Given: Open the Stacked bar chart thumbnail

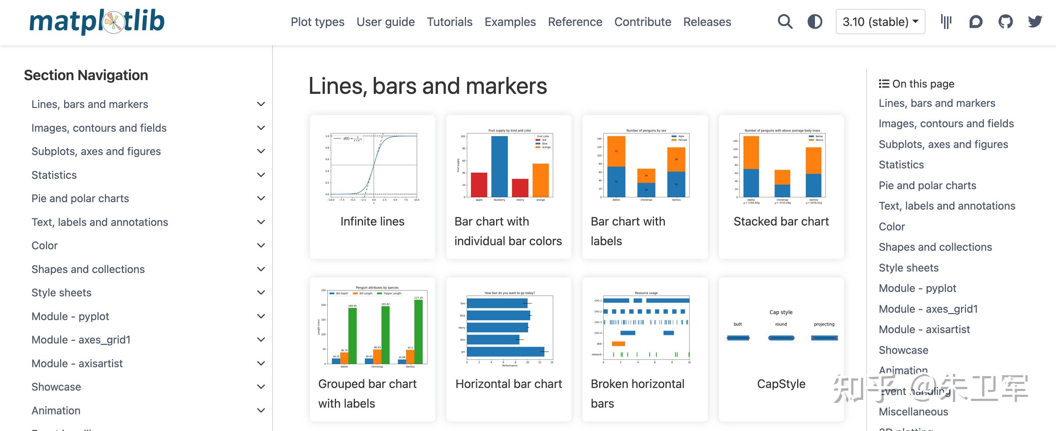Looking at the screenshot, I should (x=781, y=166).
